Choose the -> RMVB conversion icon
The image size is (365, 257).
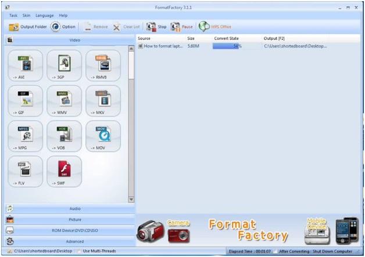click(x=103, y=66)
